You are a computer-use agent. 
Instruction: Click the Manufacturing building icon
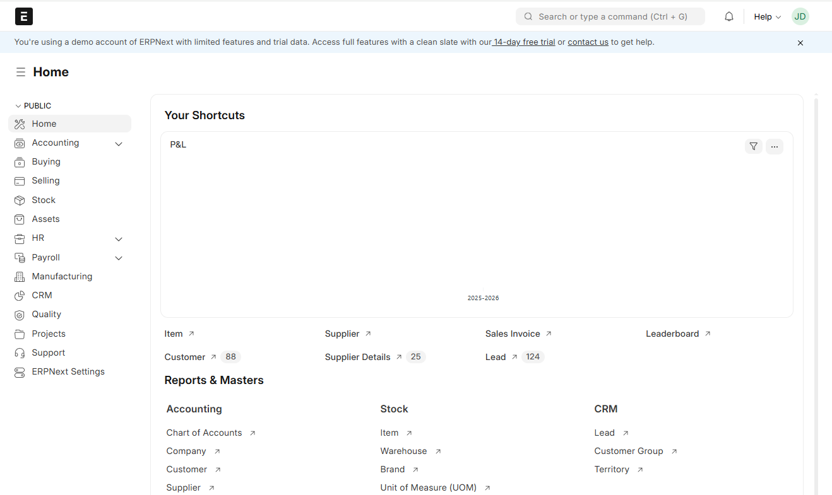pos(20,276)
